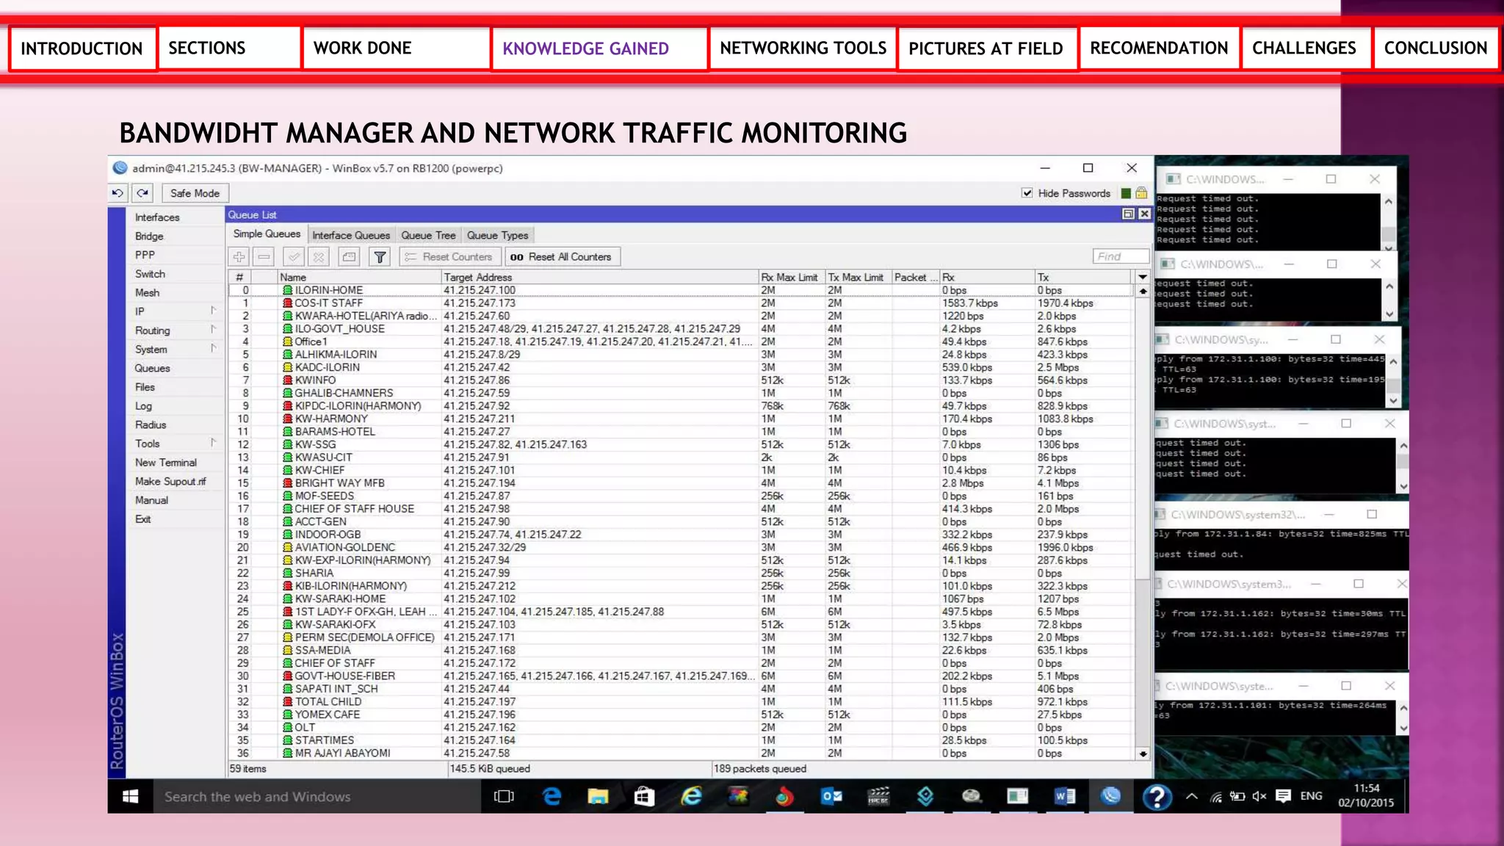This screenshot has width=1504, height=846.
Task: Click the Filter funnel icon
Action: click(380, 257)
